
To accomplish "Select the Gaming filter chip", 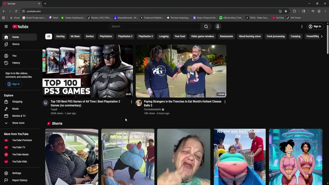I will [60, 36].
